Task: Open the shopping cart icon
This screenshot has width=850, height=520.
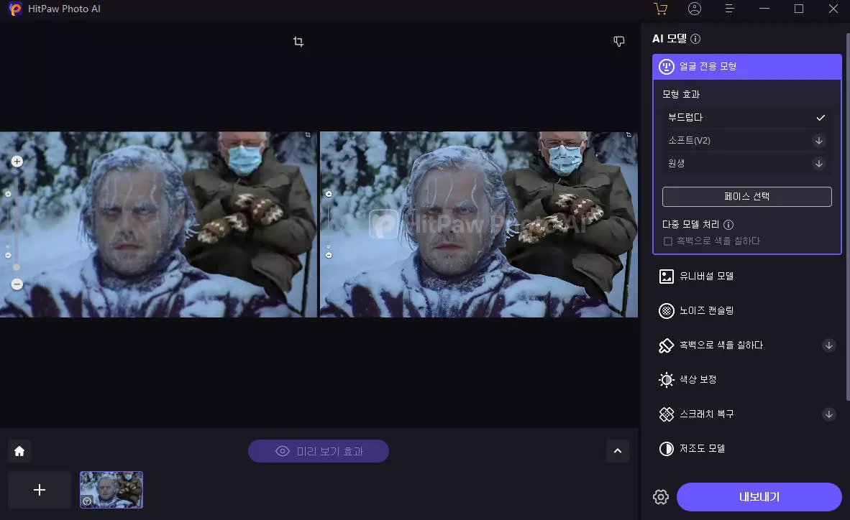Action: (x=660, y=9)
